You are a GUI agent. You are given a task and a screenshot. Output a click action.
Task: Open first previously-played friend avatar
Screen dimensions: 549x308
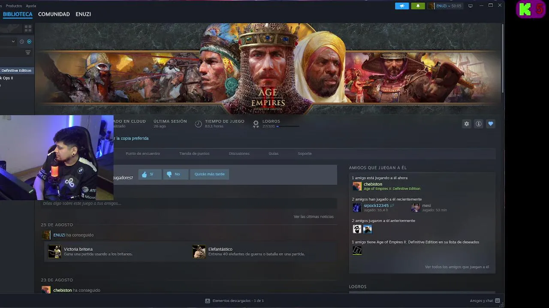(x=357, y=229)
